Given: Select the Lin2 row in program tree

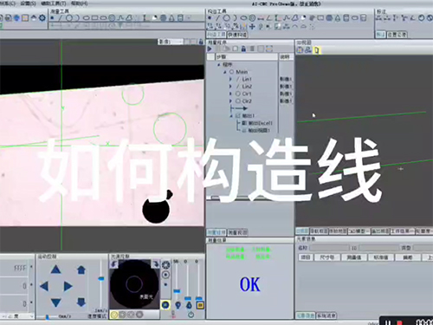Looking at the screenshot, I should pos(247,86).
